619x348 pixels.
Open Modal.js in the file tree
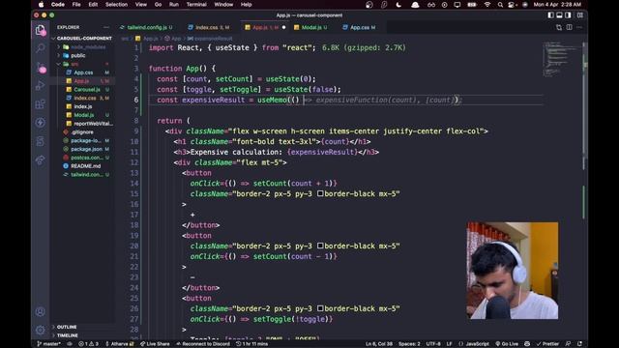click(84, 115)
